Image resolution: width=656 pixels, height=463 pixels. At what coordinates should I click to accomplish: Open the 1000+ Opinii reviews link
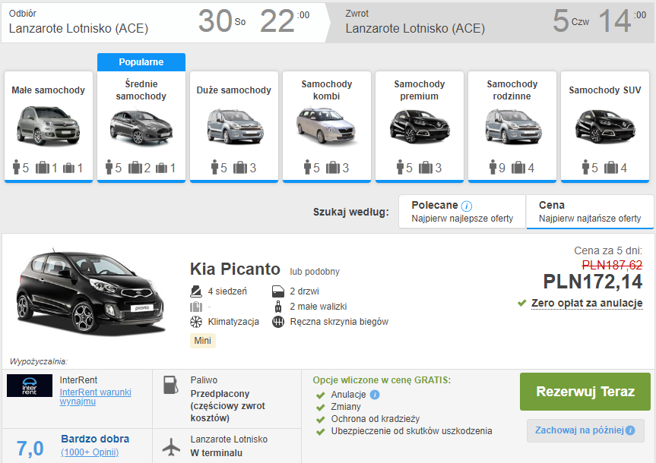(x=90, y=452)
